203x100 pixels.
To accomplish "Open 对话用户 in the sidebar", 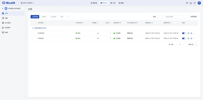I will 13,28.
